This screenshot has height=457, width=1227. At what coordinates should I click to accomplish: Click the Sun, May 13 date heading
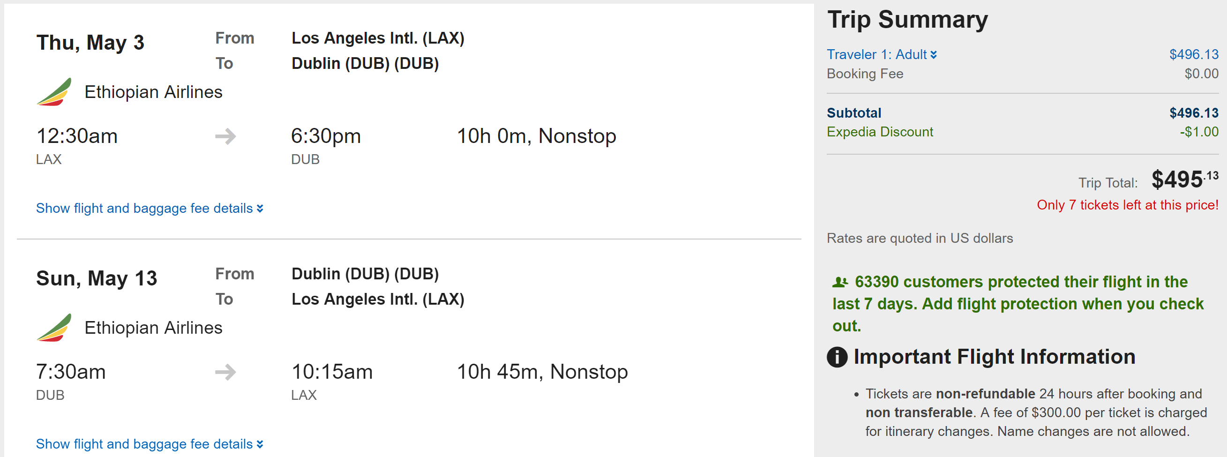[x=96, y=278]
